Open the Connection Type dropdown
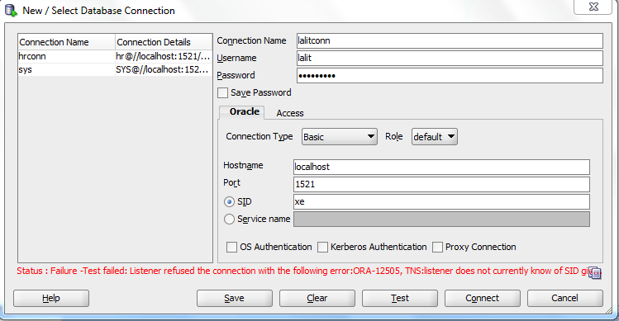The image size is (619, 321). 340,137
